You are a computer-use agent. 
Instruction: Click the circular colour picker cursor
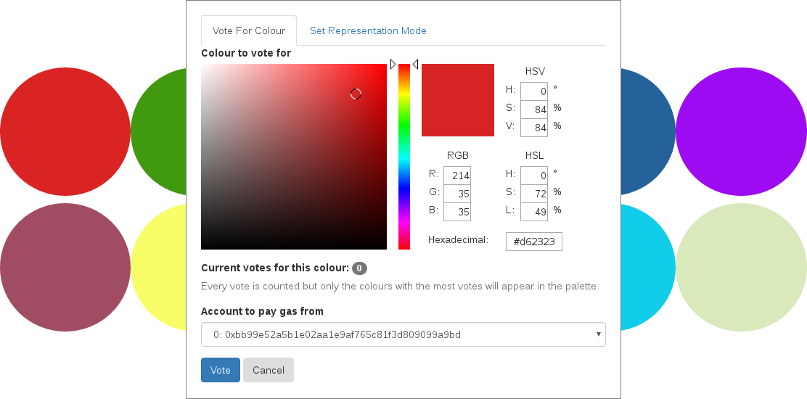(x=356, y=94)
